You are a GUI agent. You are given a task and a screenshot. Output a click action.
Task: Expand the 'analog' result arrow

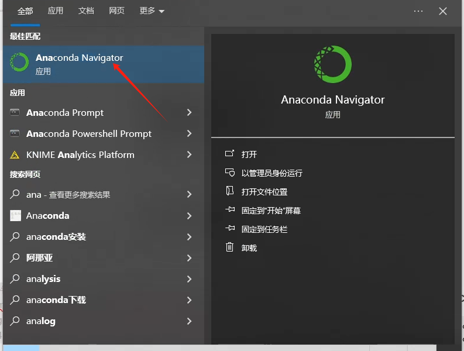(190, 321)
